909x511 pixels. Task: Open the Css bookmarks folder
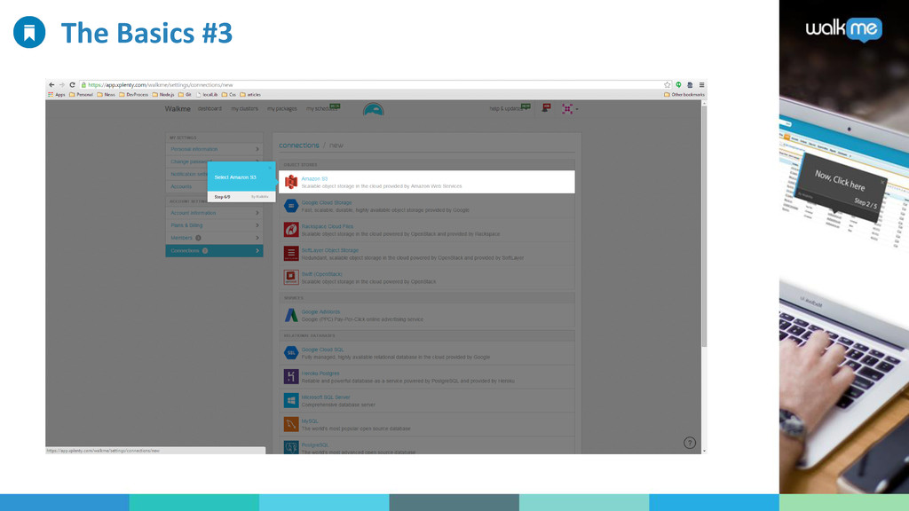[229, 94]
